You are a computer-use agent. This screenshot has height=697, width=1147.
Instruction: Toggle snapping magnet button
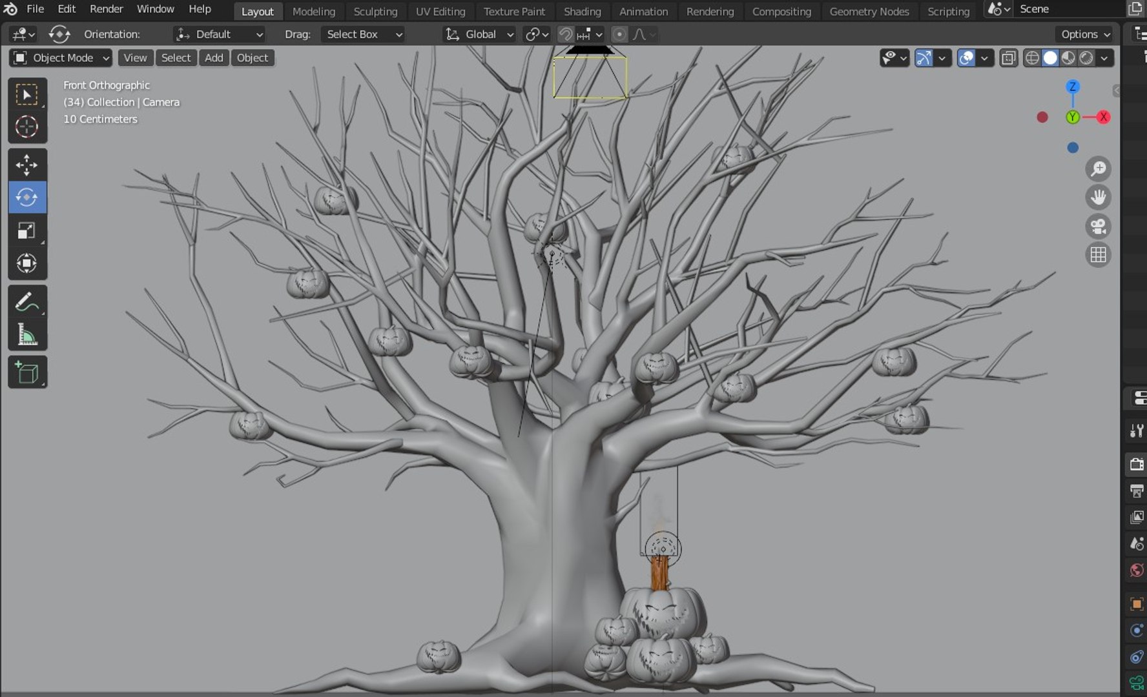(565, 34)
